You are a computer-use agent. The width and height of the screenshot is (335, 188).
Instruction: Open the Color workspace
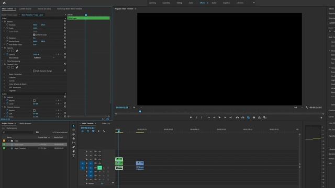191,3
